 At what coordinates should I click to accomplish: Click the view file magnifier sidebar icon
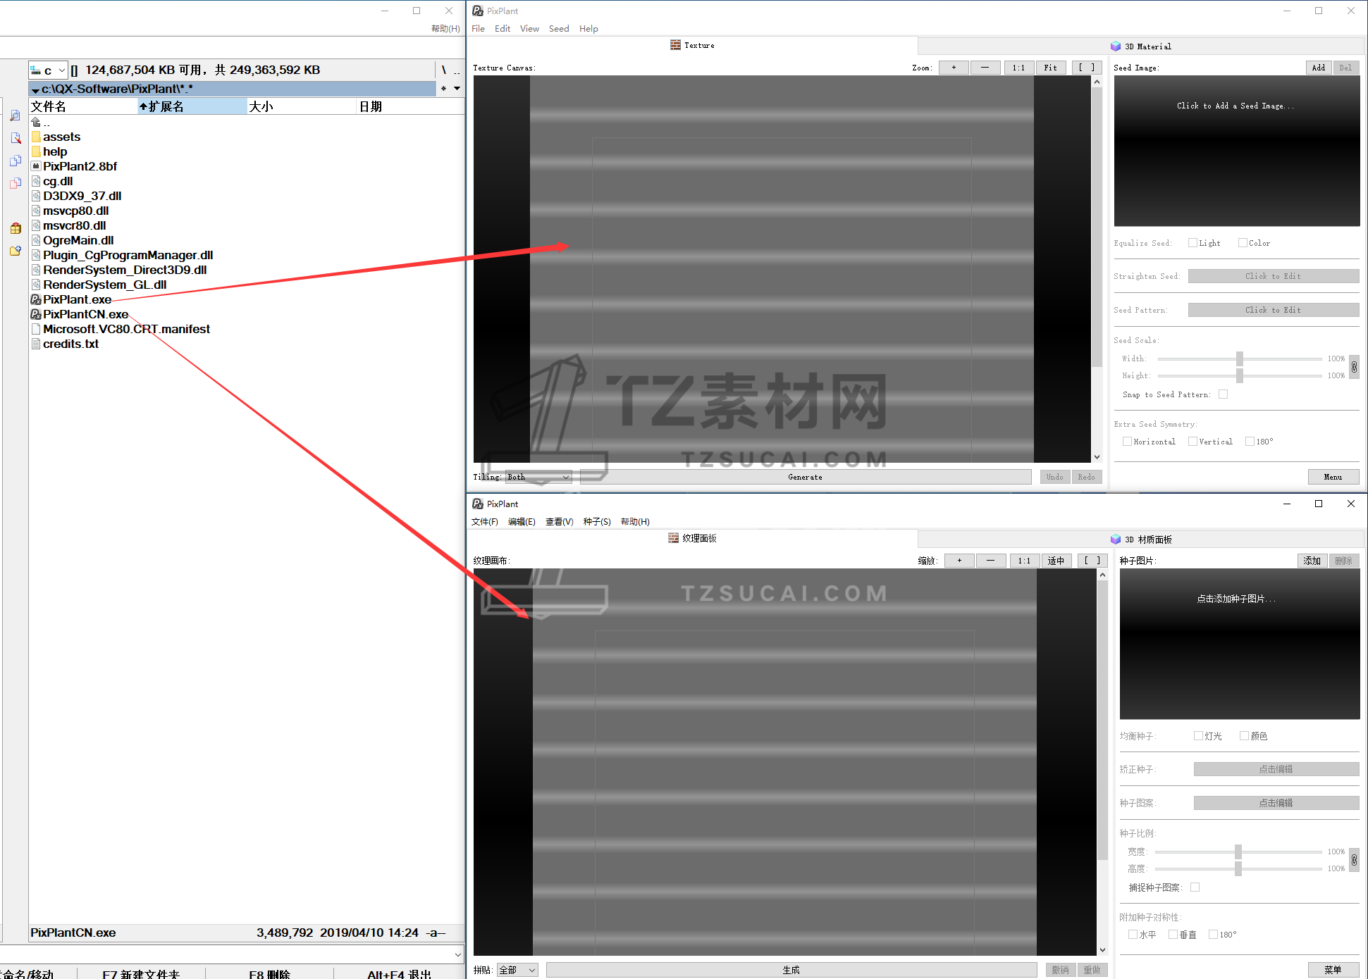click(x=16, y=116)
